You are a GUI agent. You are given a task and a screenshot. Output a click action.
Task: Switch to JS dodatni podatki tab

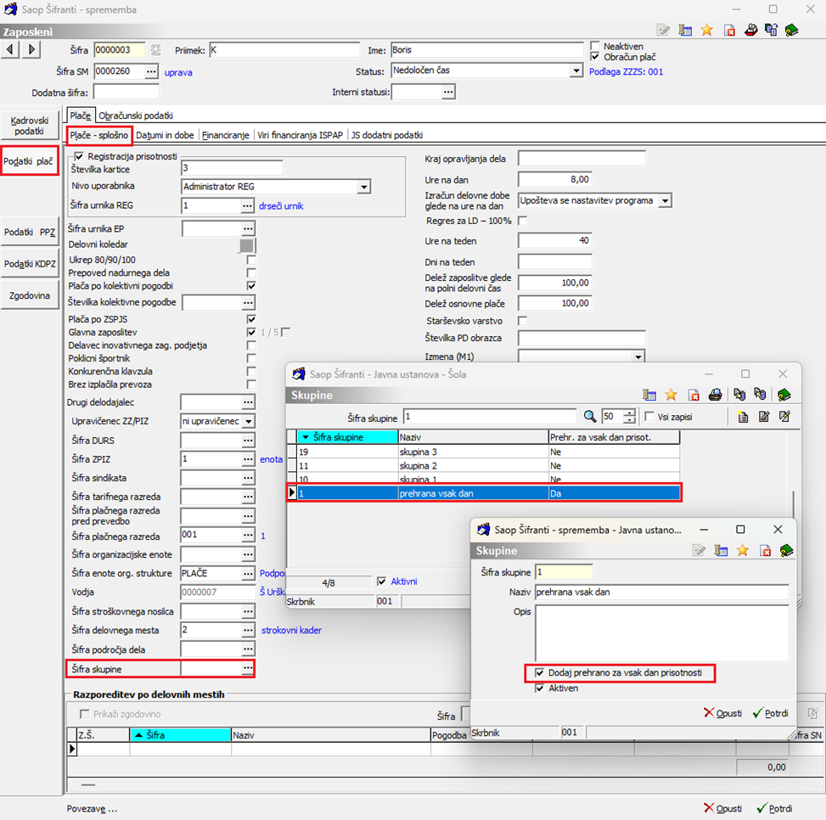[x=387, y=135]
